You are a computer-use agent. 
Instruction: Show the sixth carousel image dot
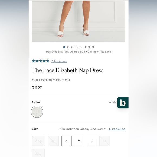[x=85, y=47]
